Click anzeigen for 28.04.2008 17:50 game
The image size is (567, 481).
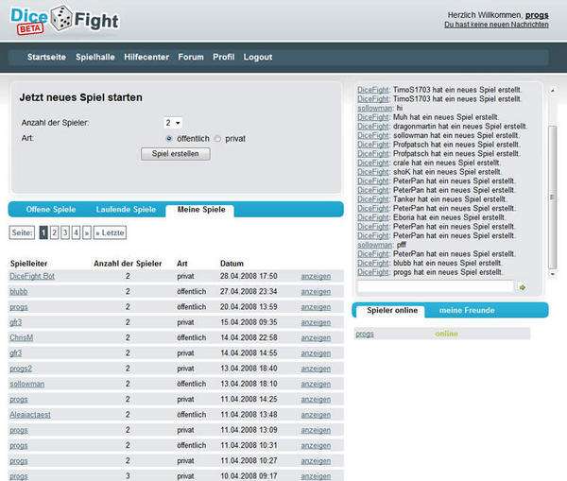(x=316, y=276)
